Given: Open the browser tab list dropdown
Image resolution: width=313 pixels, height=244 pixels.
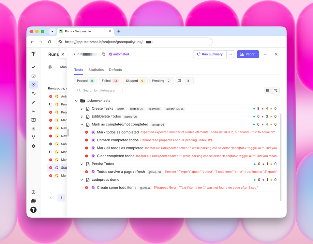Looking at the screenshot, I should point(52,31).
